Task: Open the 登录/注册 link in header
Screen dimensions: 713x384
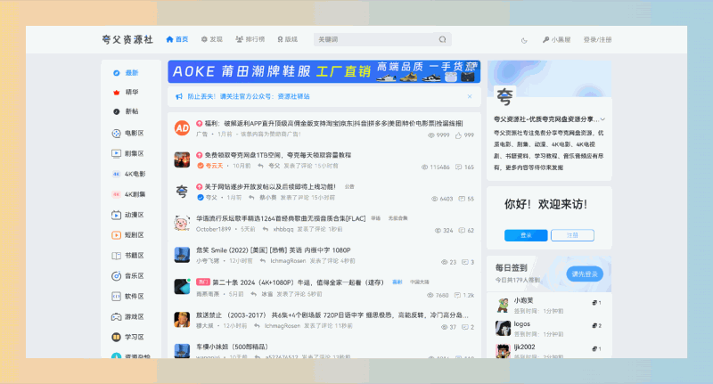Action: point(597,39)
